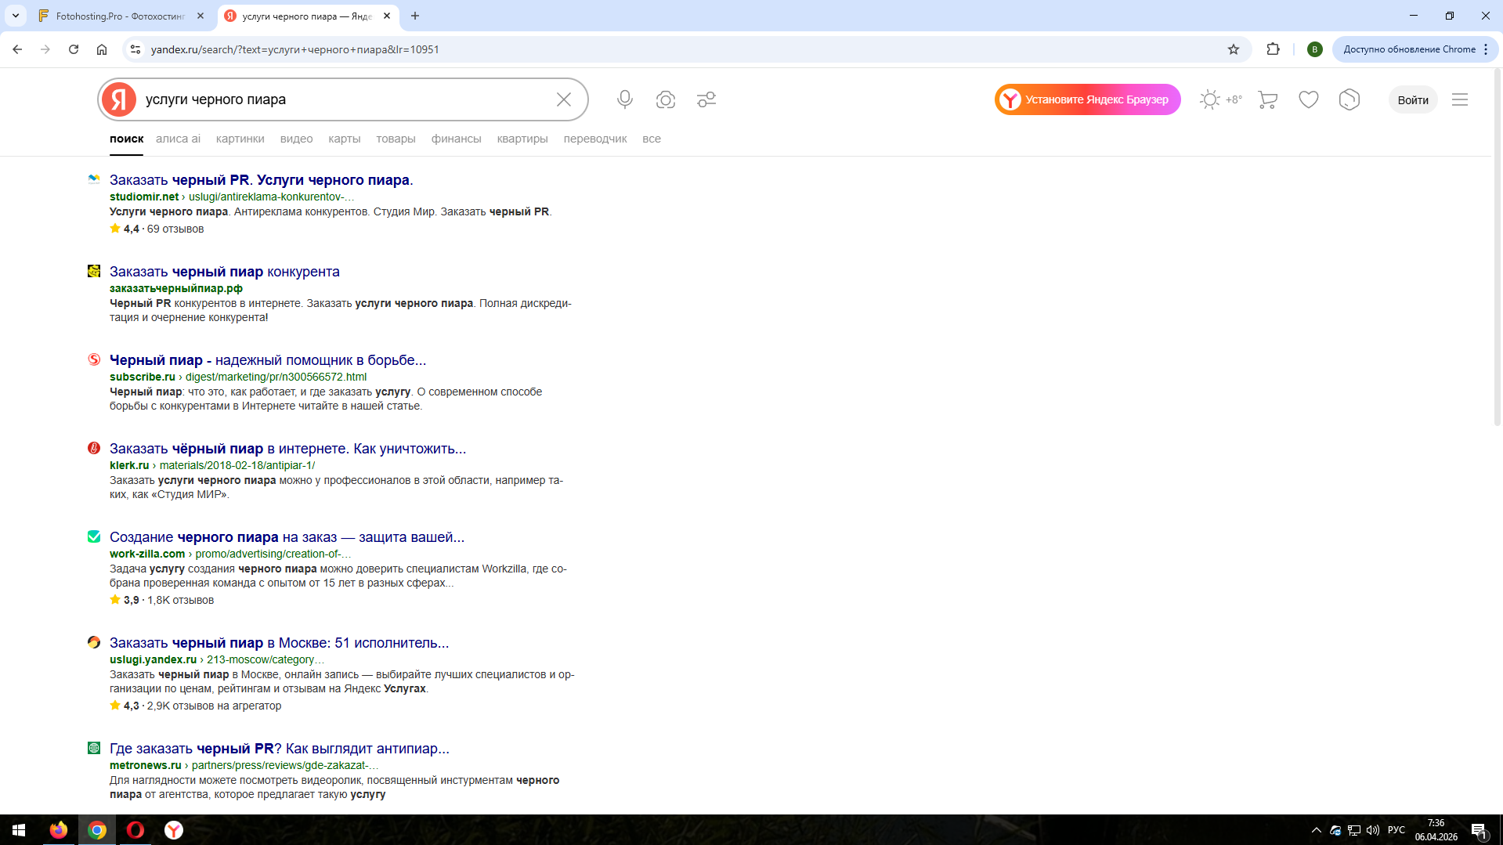This screenshot has height=845, width=1503.
Task: Open the browser home page
Action: pos(102,49)
